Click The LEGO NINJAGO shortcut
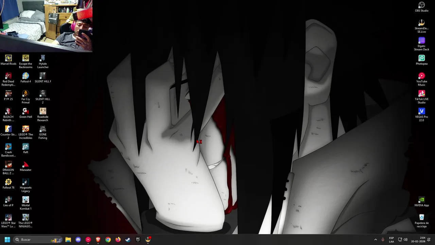The width and height of the screenshot is (435, 245). [25, 221]
